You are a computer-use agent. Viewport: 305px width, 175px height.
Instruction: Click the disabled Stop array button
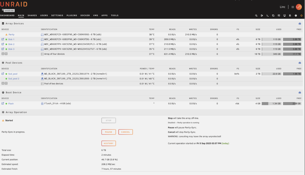tap(109, 120)
